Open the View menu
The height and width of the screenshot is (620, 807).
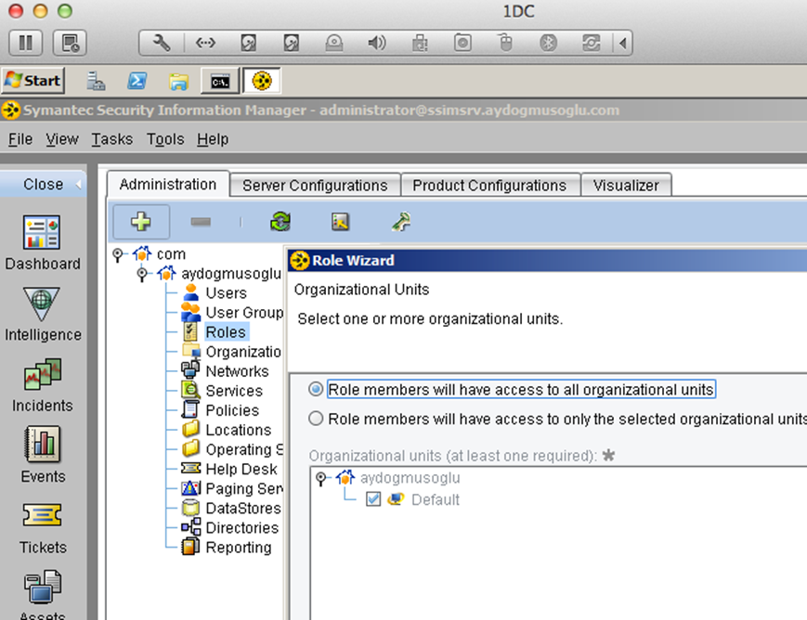click(x=62, y=139)
